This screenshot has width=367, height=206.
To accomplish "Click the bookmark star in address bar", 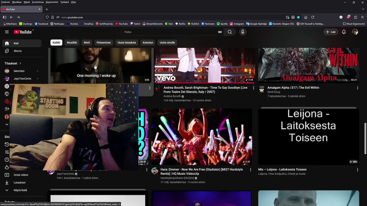I will click(x=298, y=17).
